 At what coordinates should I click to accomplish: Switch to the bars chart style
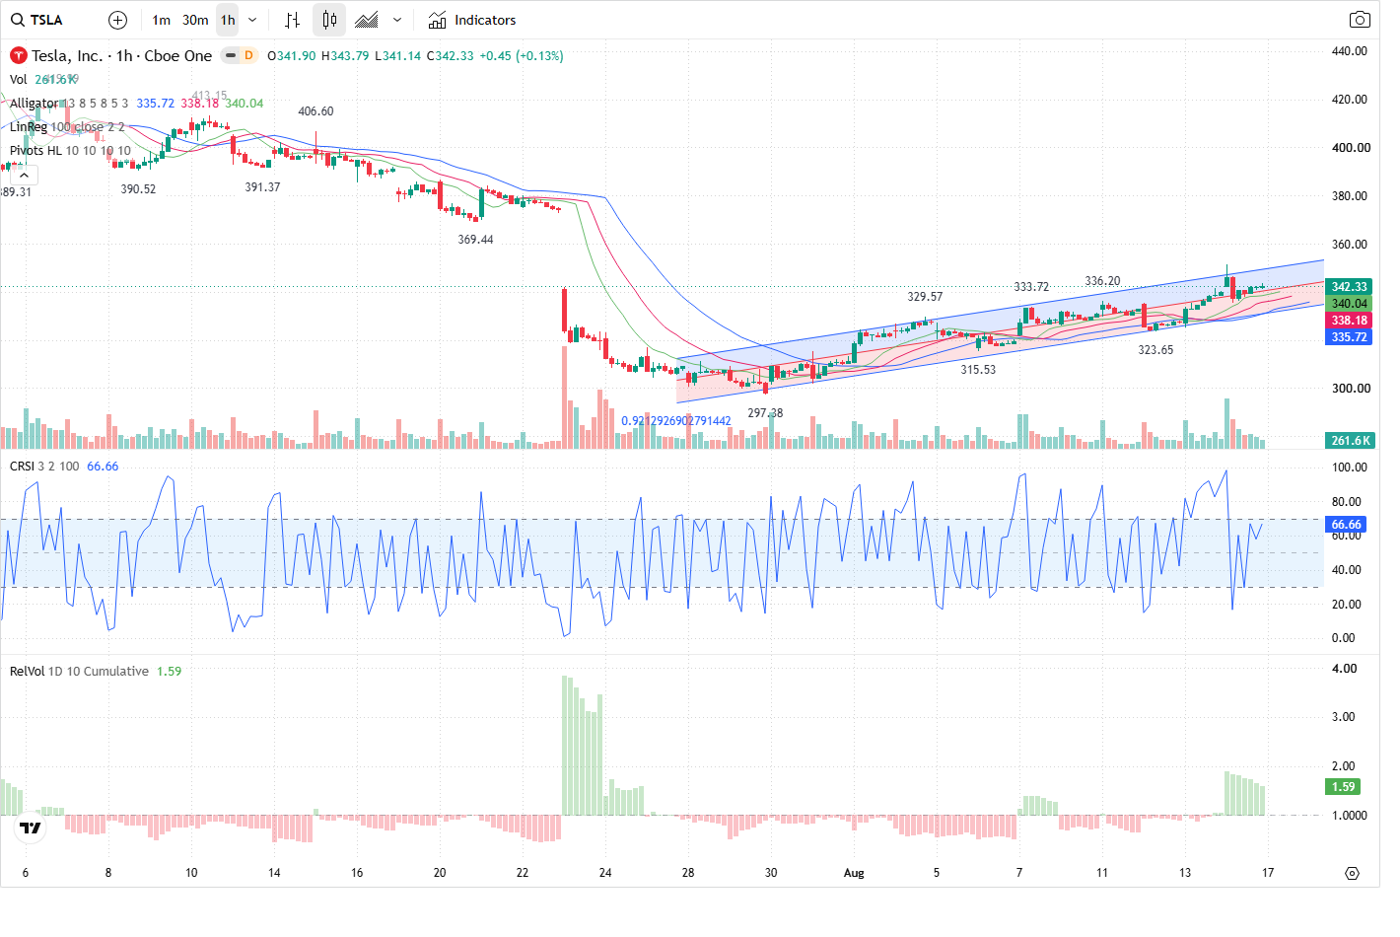(292, 20)
